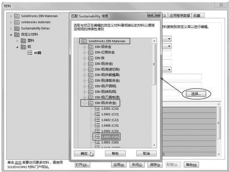Image resolution: width=229 pixels, height=172 pixels.
Task: Click the DIN 钢(热锻模具) folder icon
Action: (91, 75)
